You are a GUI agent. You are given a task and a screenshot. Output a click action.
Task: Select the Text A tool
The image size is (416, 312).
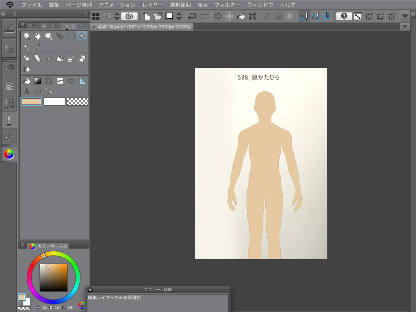point(26,91)
